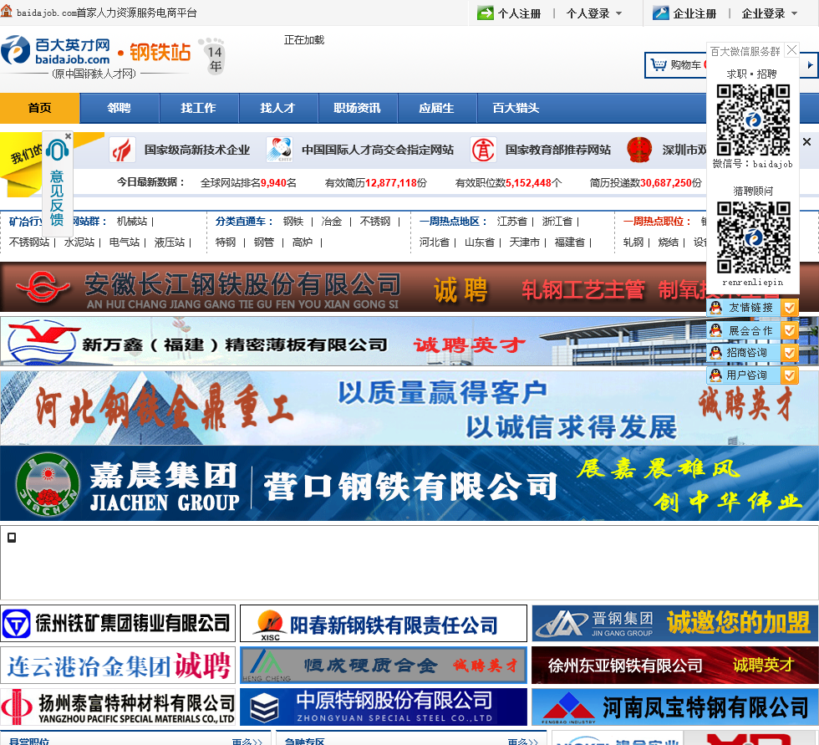Click the 中国国际人才高交会 logo icon
This screenshot has height=745, width=819.
click(279, 151)
